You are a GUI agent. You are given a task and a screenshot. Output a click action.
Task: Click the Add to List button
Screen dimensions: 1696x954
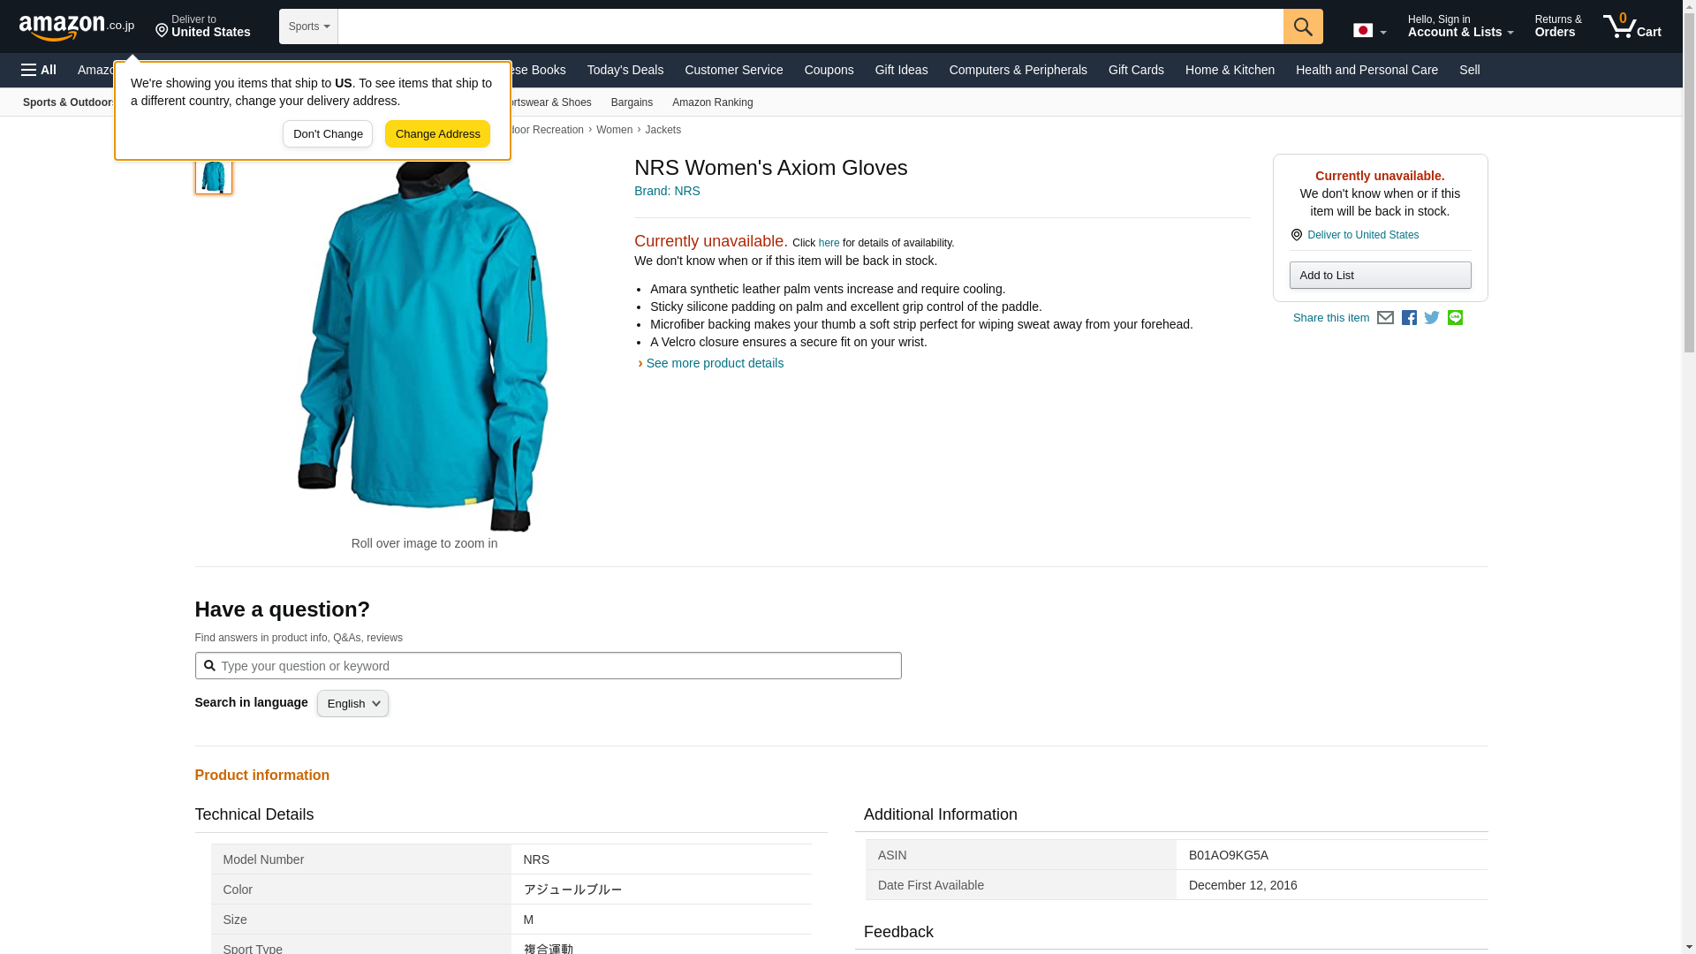click(1379, 276)
